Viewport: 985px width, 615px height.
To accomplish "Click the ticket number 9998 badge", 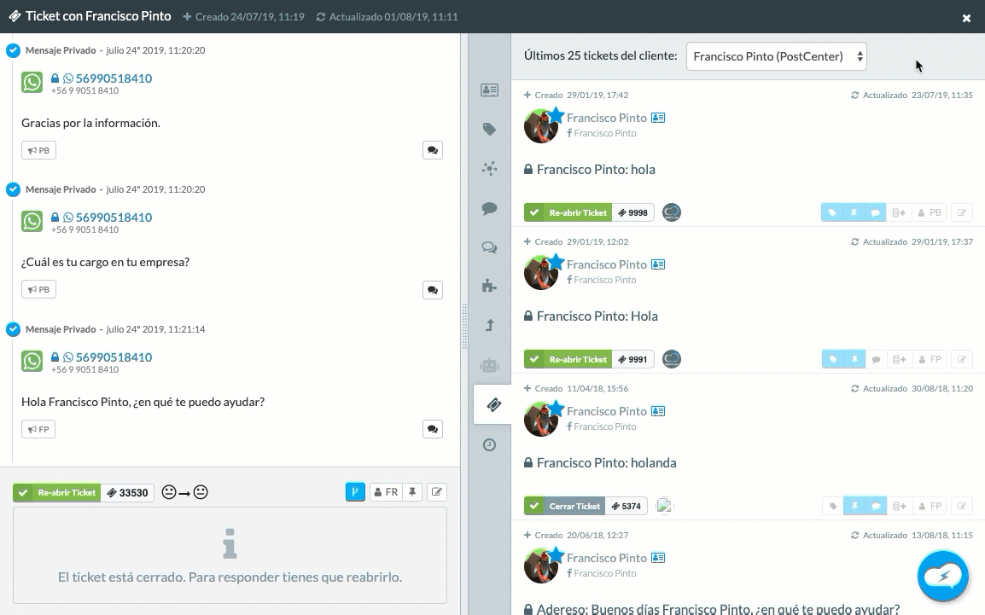I will tap(633, 212).
